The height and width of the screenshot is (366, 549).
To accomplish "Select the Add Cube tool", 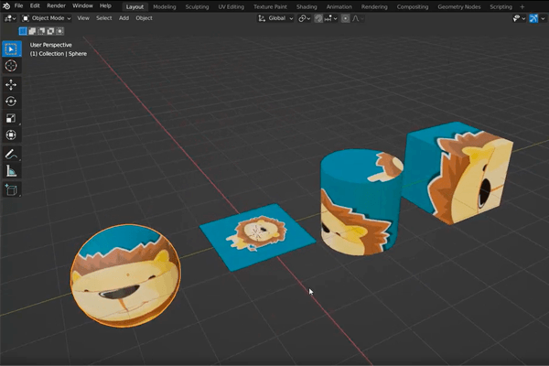I will (11, 189).
